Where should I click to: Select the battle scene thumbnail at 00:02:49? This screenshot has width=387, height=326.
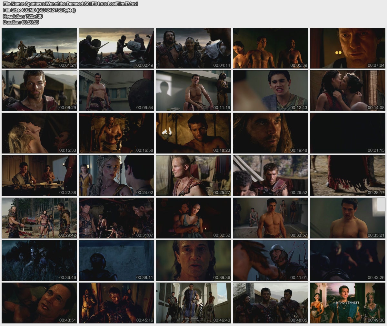click(x=116, y=48)
